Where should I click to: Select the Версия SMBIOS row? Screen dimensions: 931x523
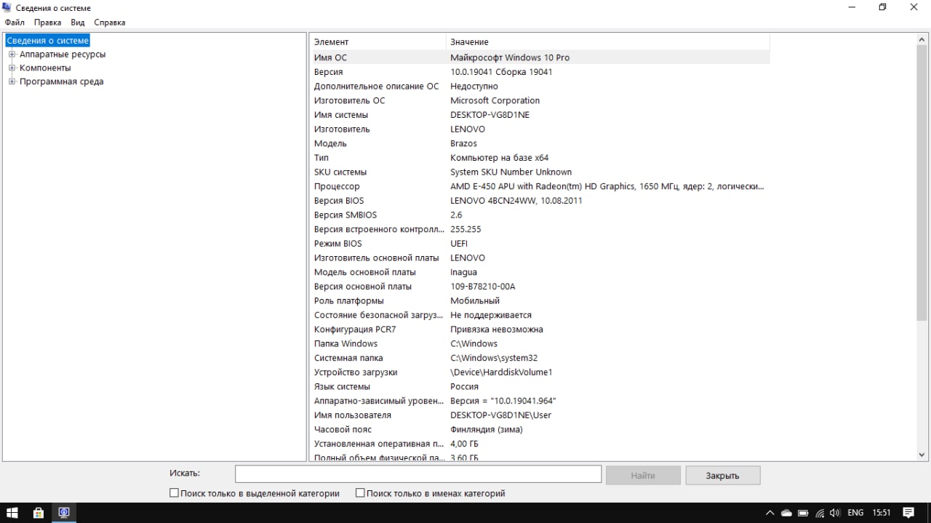[x=540, y=215]
